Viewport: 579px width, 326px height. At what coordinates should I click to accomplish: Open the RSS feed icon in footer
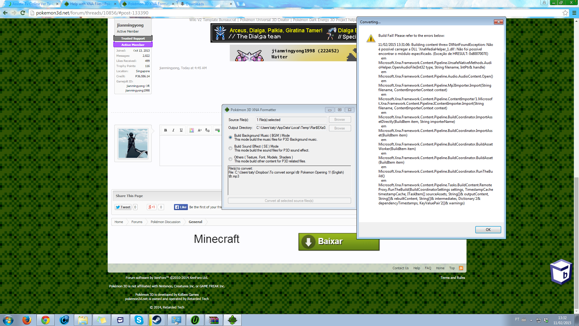click(461, 268)
